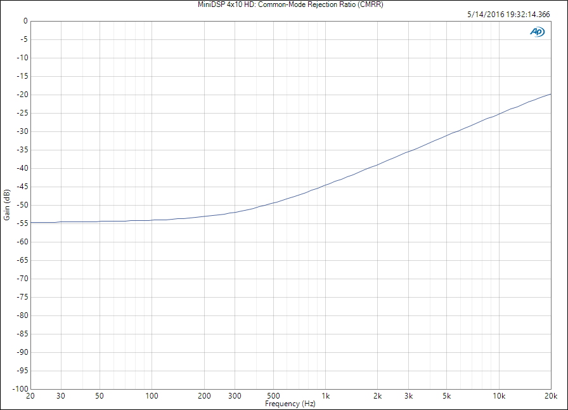Image resolution: width=568 pixels, height=410 pixels.
Task: Click the 2k frequency tick label
Action: [377, 396]
